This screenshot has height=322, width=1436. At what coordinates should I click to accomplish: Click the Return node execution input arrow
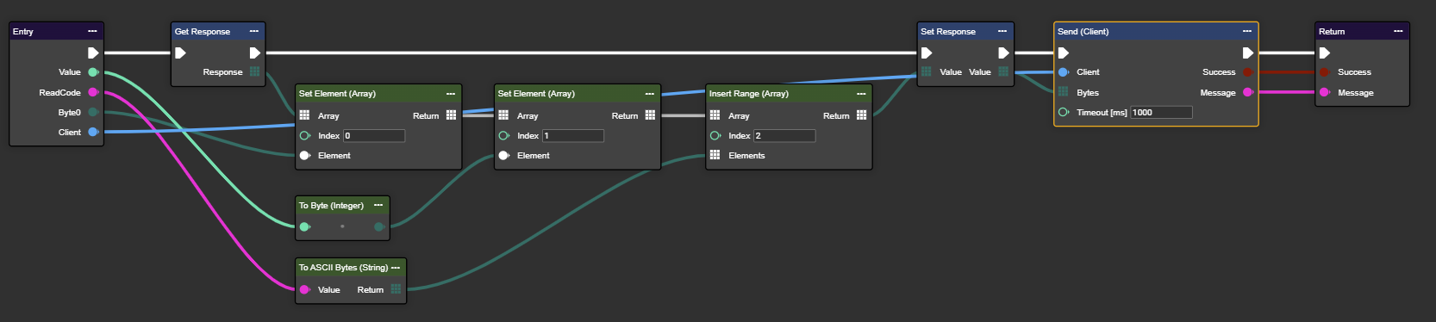click(x=1325, y=53)
